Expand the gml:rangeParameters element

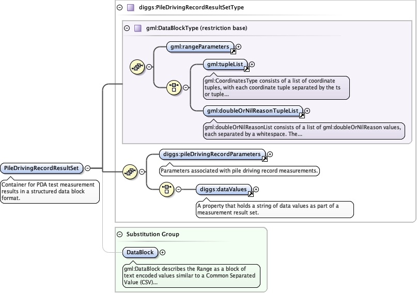(x=239, y=47)
